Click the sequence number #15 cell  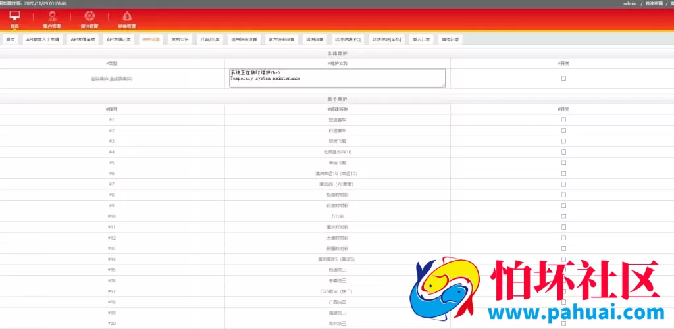pos(112,270)
